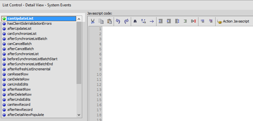253x121 pixels.
Task: Click the Copy icon in toolbar
Action: (101, 21)
